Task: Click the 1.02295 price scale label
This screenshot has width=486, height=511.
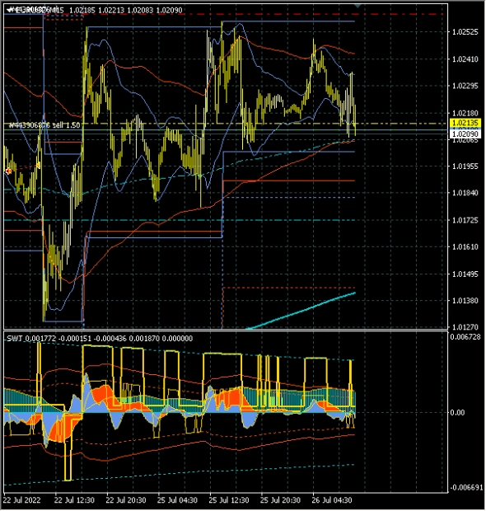Action: pos(465,86)
